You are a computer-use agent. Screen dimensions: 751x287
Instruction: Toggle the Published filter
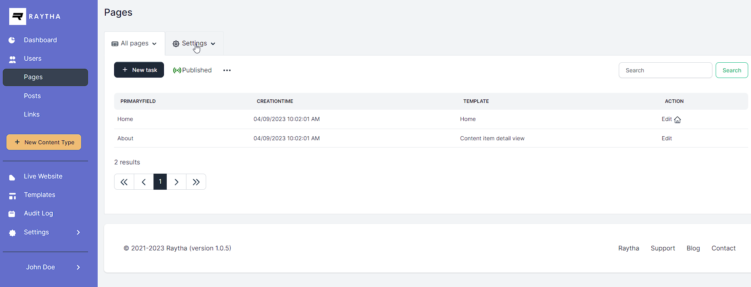192,70
